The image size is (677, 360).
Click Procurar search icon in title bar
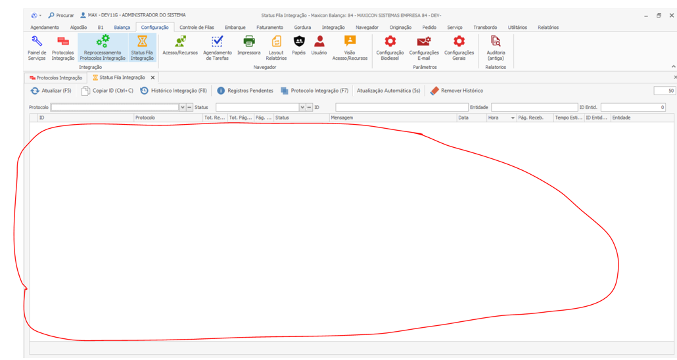[x=51, y=15]
